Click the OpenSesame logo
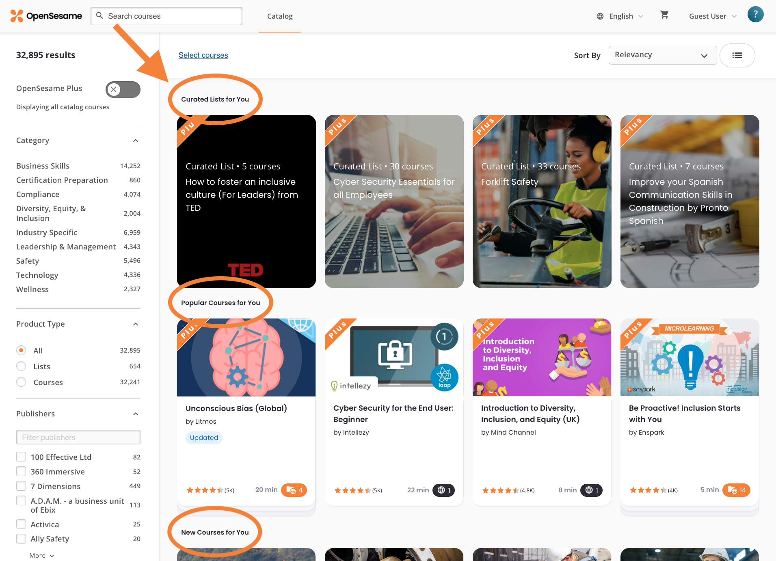 click(46, 16)
